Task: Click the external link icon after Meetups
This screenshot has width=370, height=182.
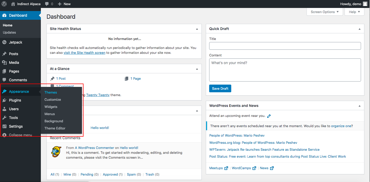Action: pos(226,168)
